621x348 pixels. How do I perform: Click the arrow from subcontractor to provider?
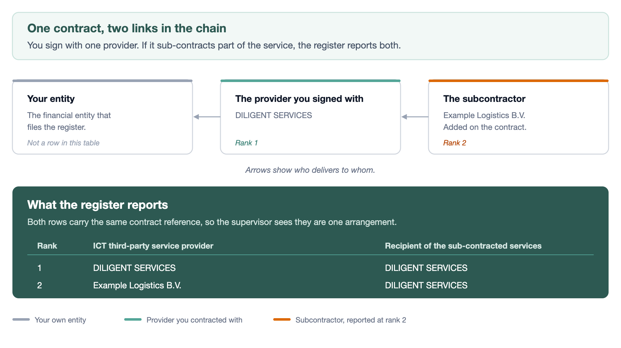click(x=415, y=117)
